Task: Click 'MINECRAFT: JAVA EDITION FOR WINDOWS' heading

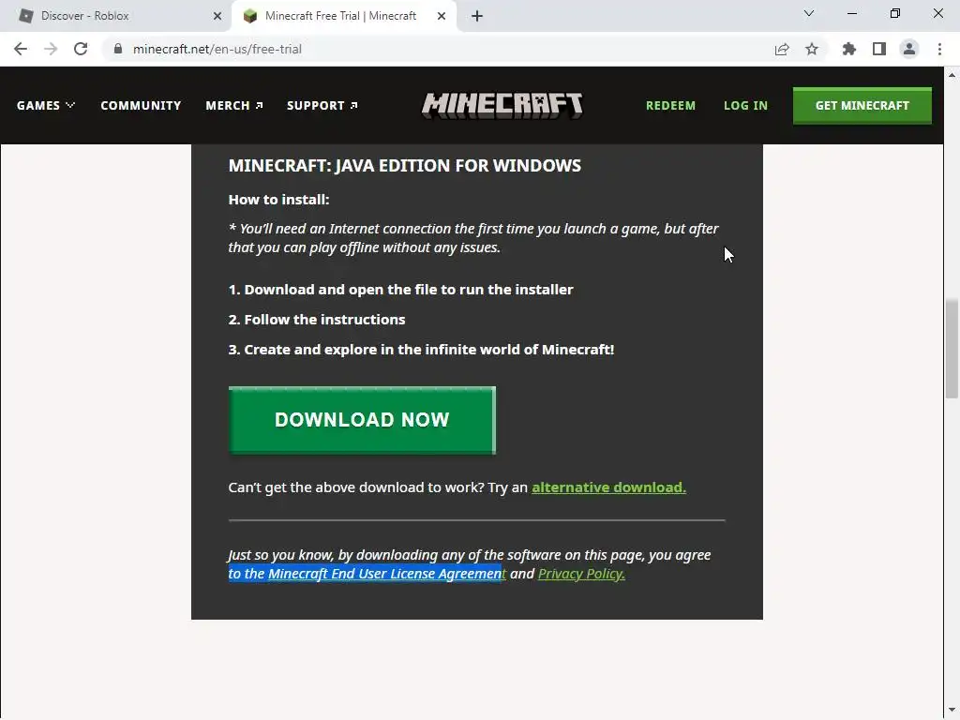Action: coord(405,165)
